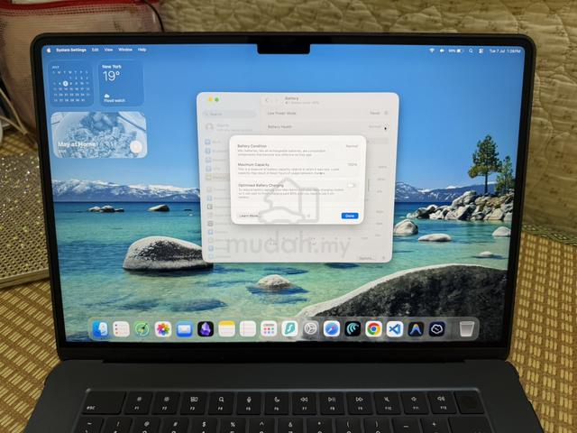The width and height of the screenshot is (577, 433).
Task: Open the Low Power Mode dropdown
Action: [x=379, y=113]
